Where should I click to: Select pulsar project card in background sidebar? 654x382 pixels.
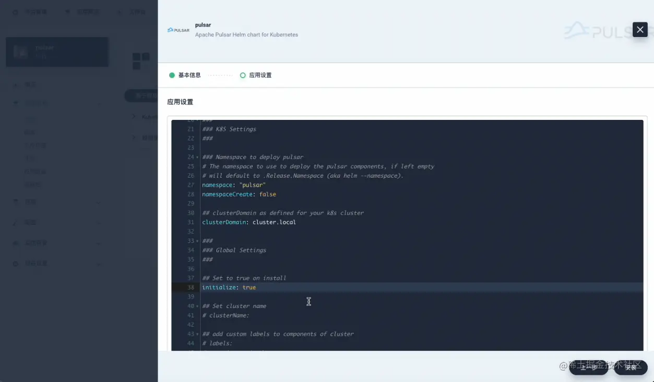57,52
